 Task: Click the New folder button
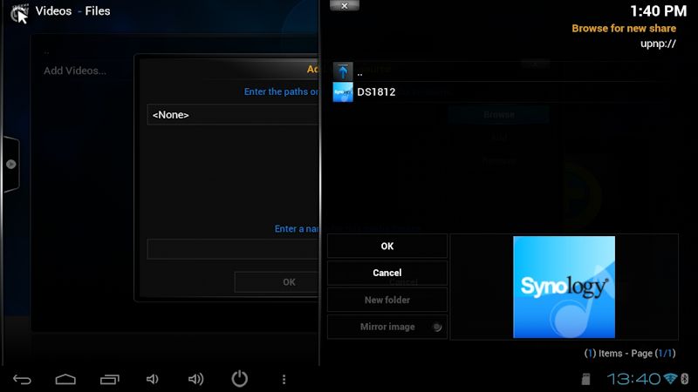click(x=387, y=300)
